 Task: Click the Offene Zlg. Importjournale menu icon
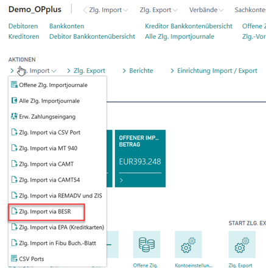(x=14, y=85)
